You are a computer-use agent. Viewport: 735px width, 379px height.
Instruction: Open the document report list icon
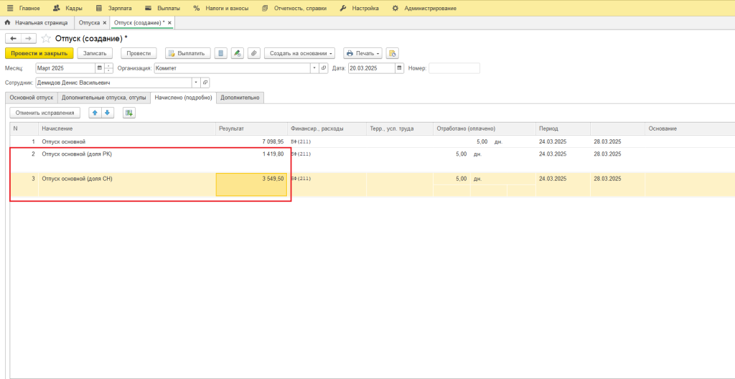click(x=221, y=53)
